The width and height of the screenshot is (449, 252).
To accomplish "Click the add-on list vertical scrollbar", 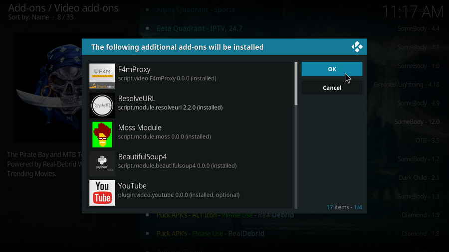I will point(296,84).
